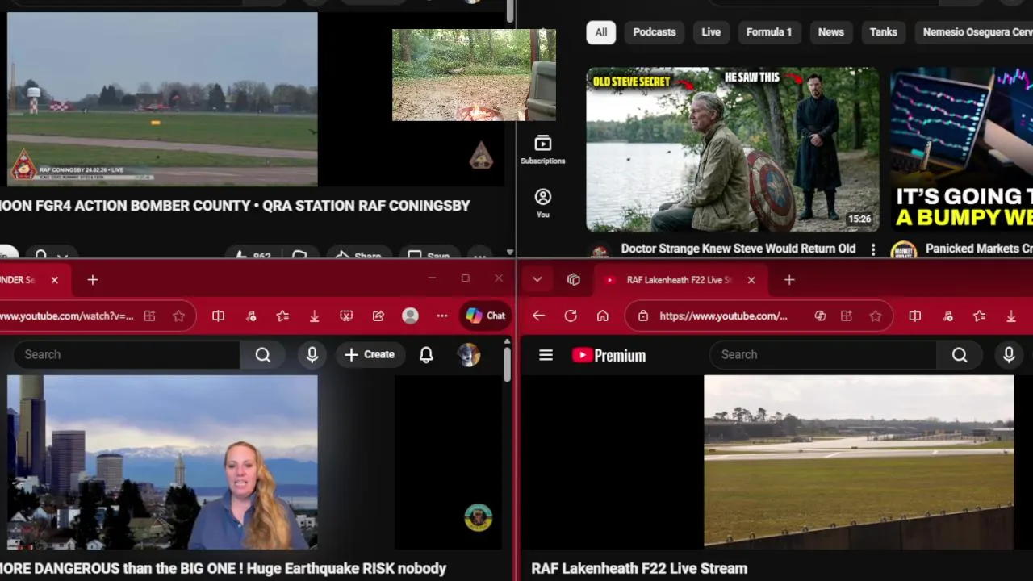1033x581 pixels.
Task: Open the music notes icon in the right toolbar
Action: [x=947, y=316]
